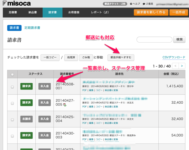This screenshot has width=189, height=150.
Task: Check the select-all checkbox in table header
Action: 12,75
